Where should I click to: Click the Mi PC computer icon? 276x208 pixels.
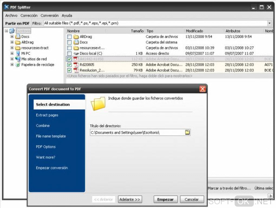pyautogui.click(x=18, y=53)
